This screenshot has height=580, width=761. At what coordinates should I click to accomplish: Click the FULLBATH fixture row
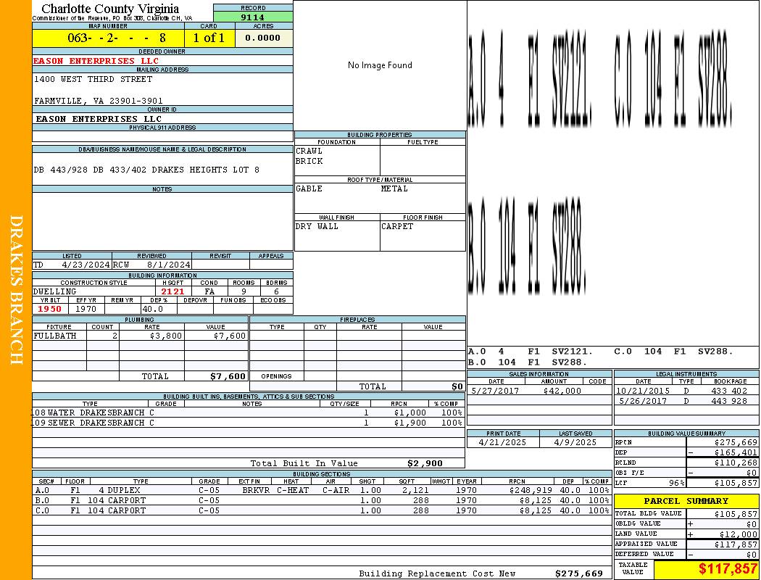(141, 336)
